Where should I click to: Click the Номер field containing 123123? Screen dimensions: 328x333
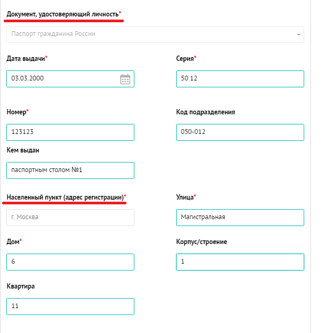[x=70, y=132]
